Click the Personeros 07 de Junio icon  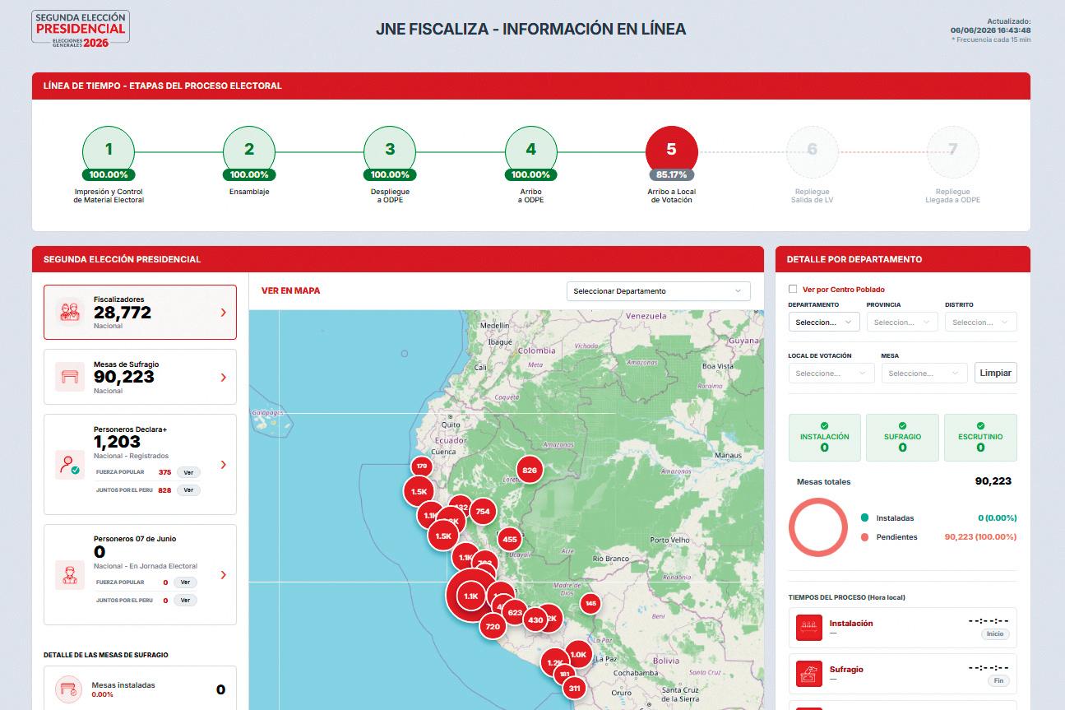(x=69, y=574)
